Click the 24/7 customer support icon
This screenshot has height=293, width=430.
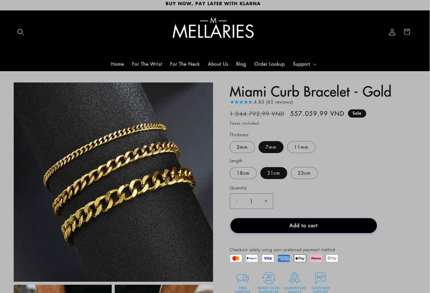click(x=320, y=278)
